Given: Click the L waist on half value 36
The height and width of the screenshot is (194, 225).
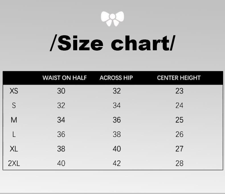Looking at the screenshot, I should [x=61, y=134].
